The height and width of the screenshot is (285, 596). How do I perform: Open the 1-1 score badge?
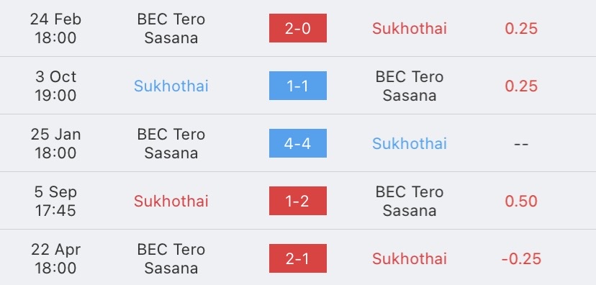[297, 86]
